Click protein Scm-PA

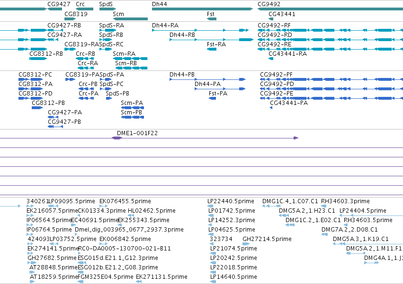click(x=133, y=108)
